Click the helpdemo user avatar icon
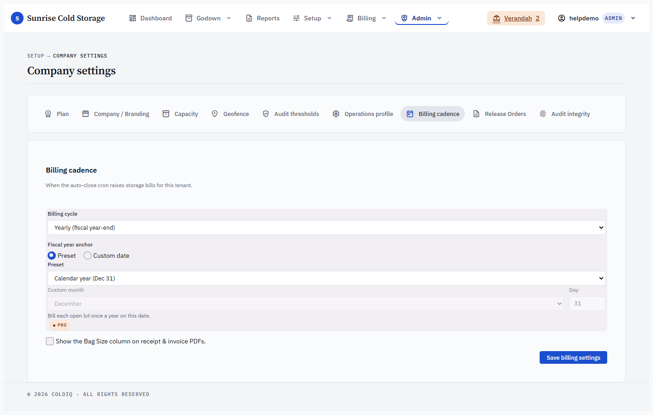 (x=561, y=18)
